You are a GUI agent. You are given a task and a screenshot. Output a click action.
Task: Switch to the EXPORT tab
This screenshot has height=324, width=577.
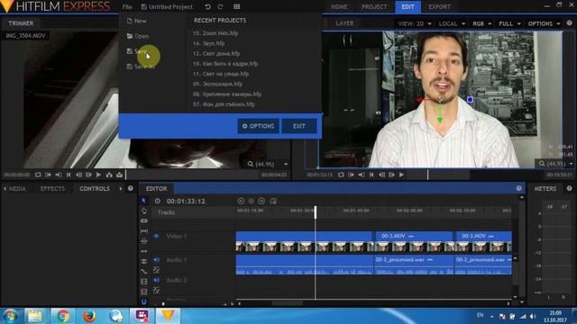point(439,7)
